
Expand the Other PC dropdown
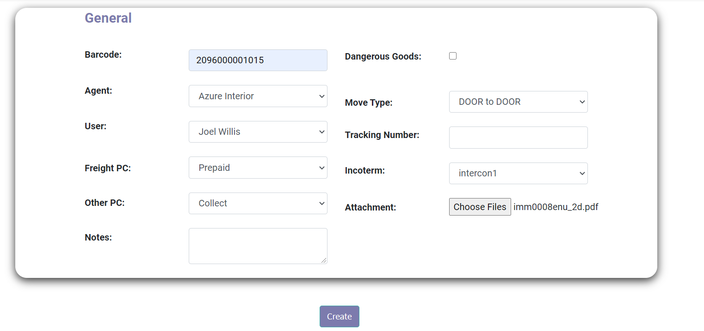(258, 203)
